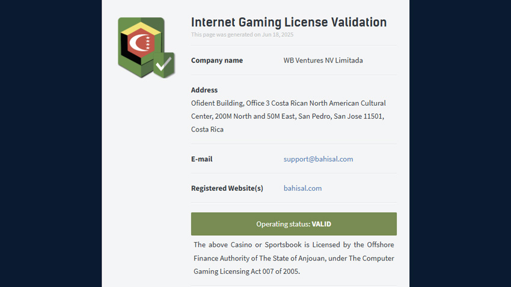Click the green checkmark badge on logo
The width and height of the screenshot is (511, 287).
tap(164, 65)
